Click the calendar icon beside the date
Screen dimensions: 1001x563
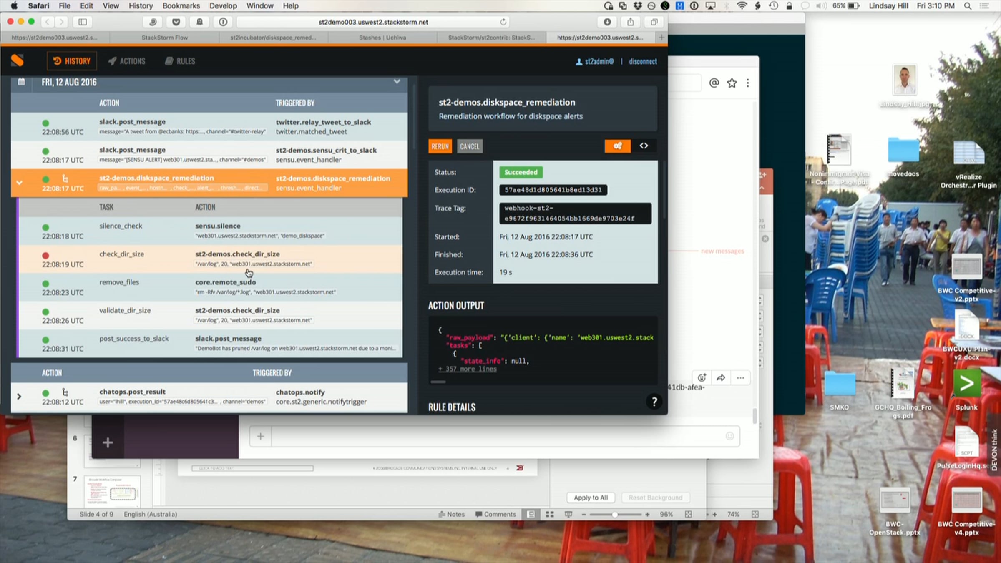(22, 82)
